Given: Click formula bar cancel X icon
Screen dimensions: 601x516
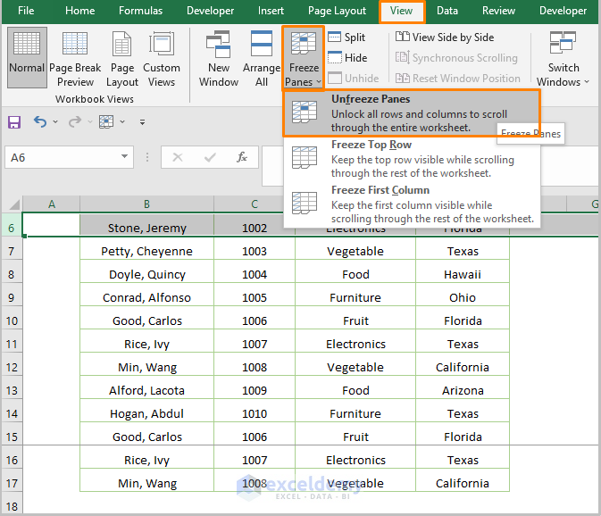Looking at the screenshot, I should point(178,157).
